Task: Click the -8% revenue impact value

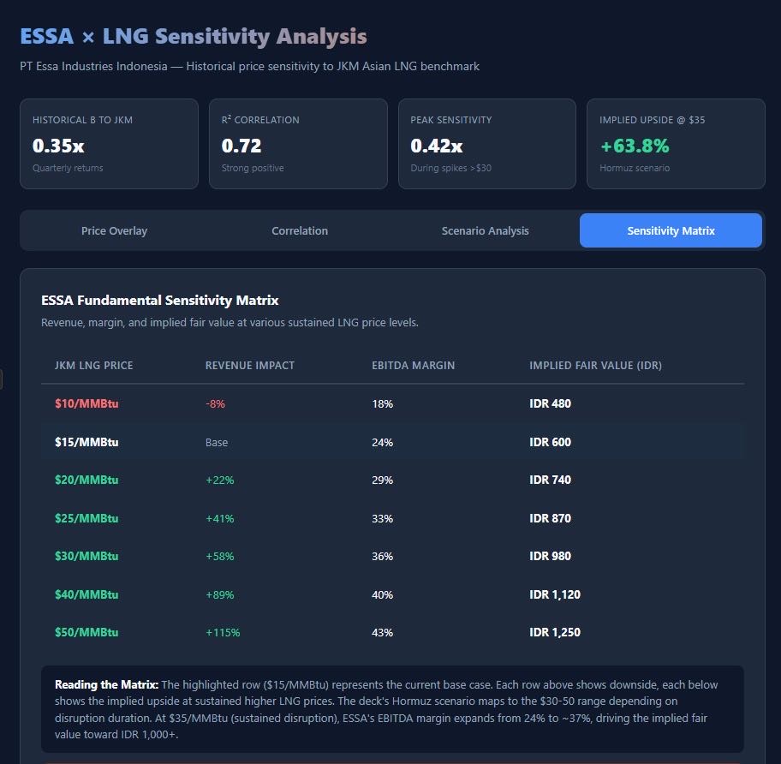Action: (x=215, y=404)
